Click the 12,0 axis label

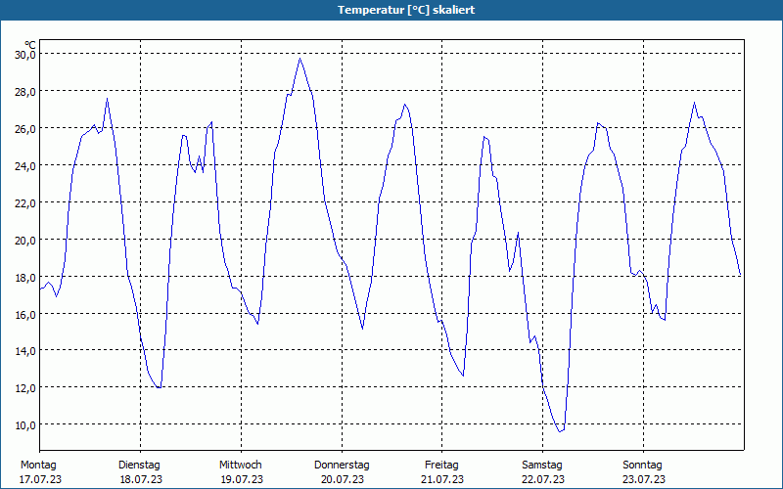tap(25, 387)
